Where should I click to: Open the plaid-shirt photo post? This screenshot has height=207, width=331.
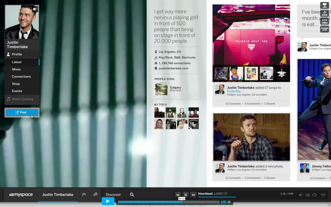coord(251,137)
